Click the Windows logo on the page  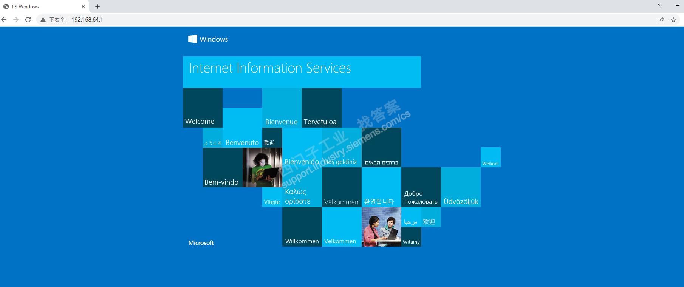coord(208,39)
